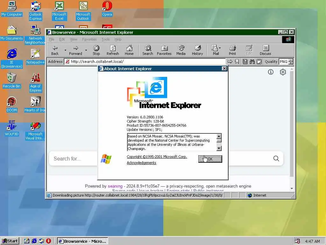The height and width of the screenshot is (245, 326).
Task: Click the info circle icon on page
Action: tap(271, 72)
